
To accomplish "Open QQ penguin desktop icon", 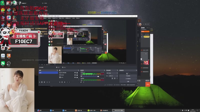I will (x=3, y=49).
